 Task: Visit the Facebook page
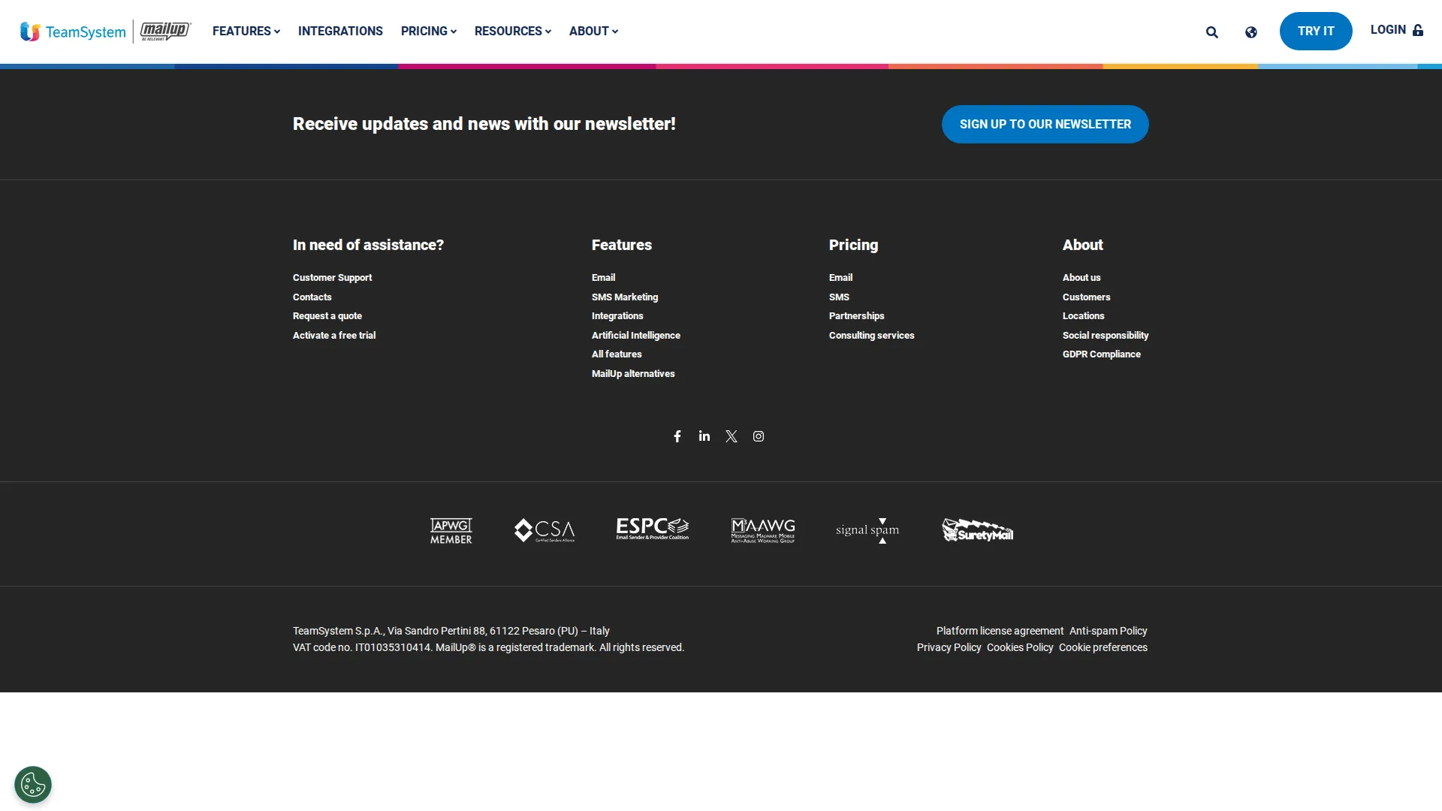pyautogui.click(x=677, y=436)
